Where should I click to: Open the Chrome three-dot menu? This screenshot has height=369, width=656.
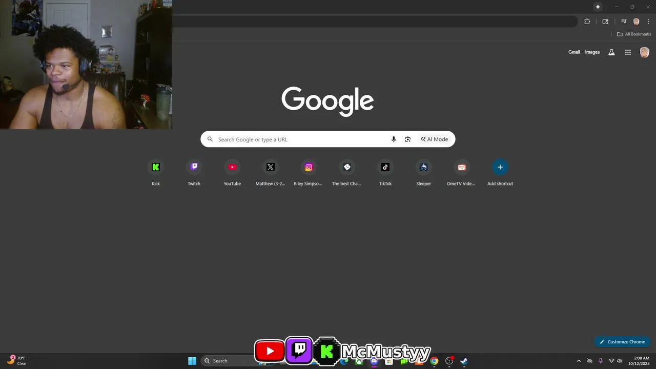point(648,22)
